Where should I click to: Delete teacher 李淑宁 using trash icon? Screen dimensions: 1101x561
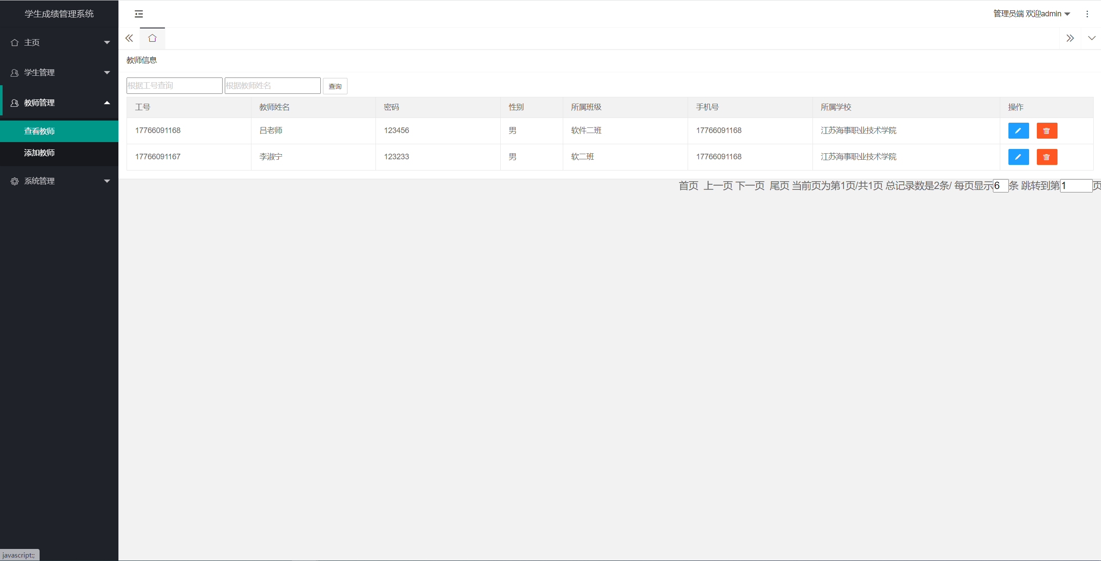pos(1046,157)
